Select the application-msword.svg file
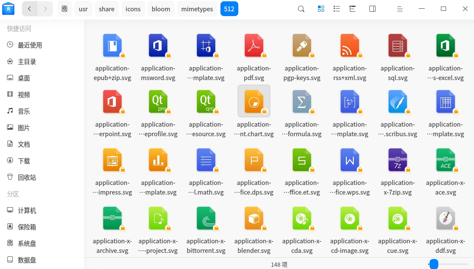Image resolution: width=474 pixels, height=269 pixels. click(158, 45)
